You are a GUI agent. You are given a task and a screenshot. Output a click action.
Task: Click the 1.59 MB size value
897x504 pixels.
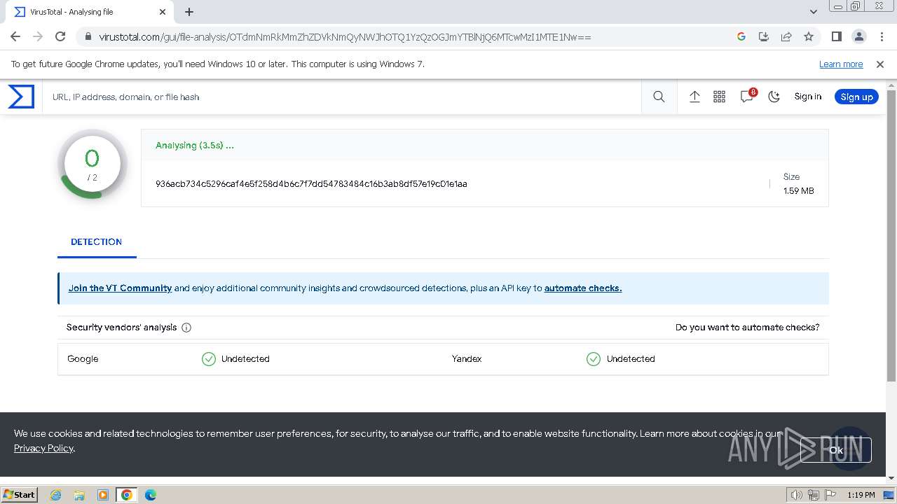pyautogui.click(x=799, y=190)
